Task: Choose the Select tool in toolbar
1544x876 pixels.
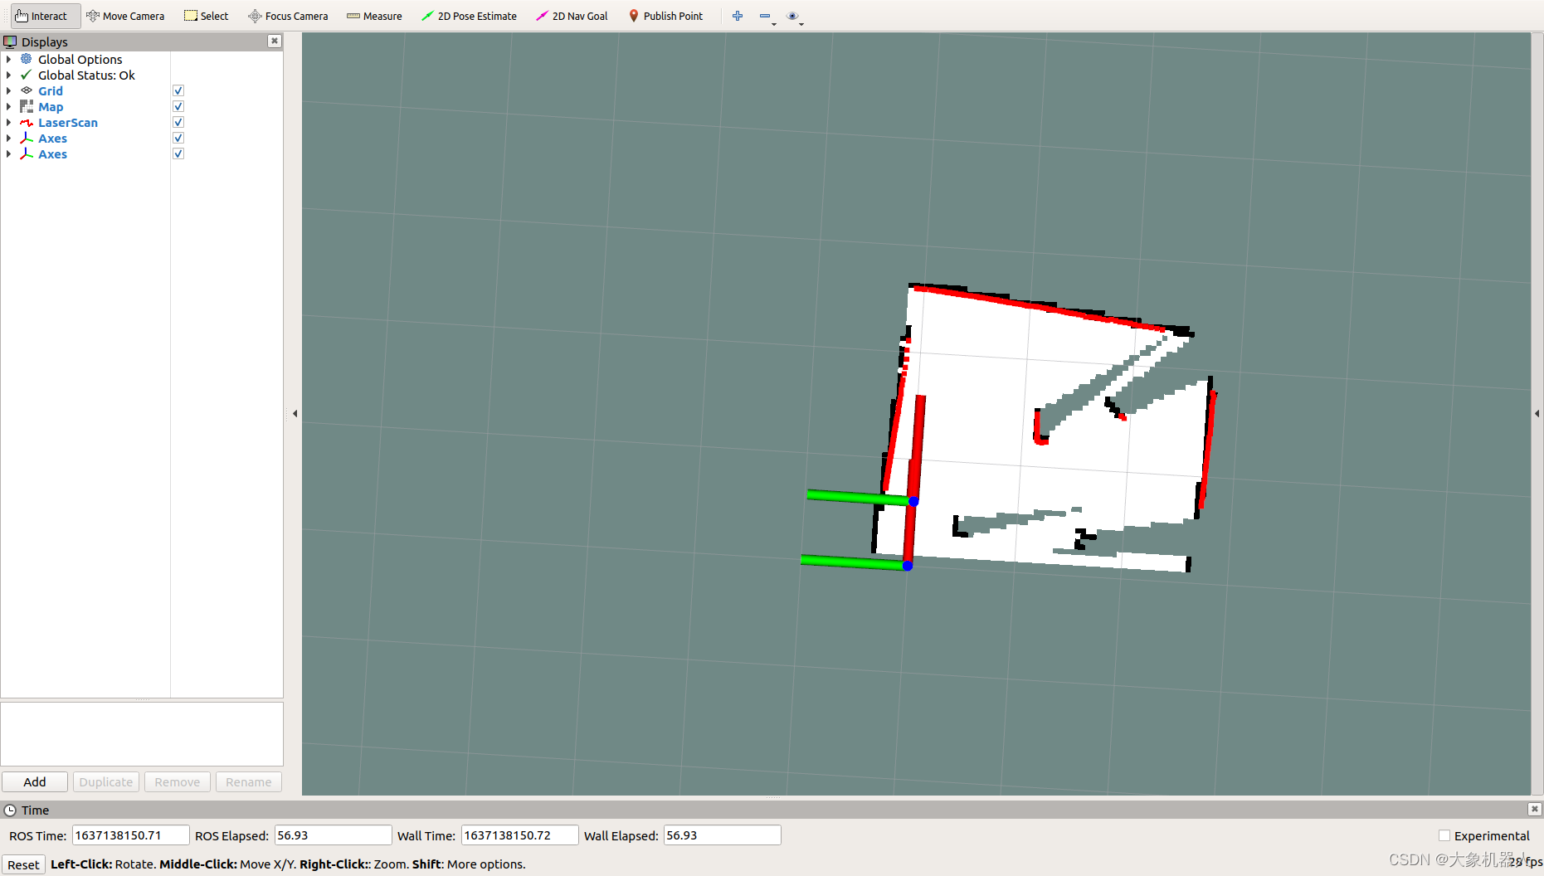Action: click(x=206, y=16)
